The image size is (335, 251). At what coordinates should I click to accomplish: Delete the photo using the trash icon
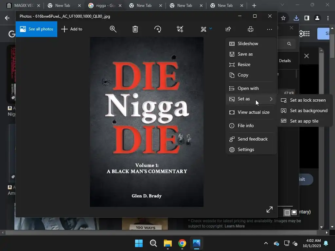point(135,29)
